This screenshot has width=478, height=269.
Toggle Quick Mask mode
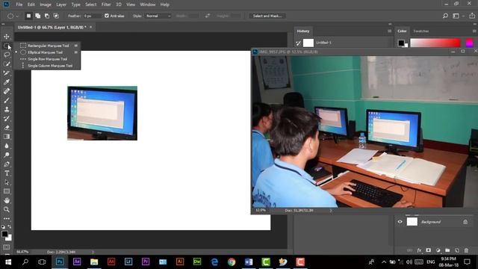click(7, 247)
